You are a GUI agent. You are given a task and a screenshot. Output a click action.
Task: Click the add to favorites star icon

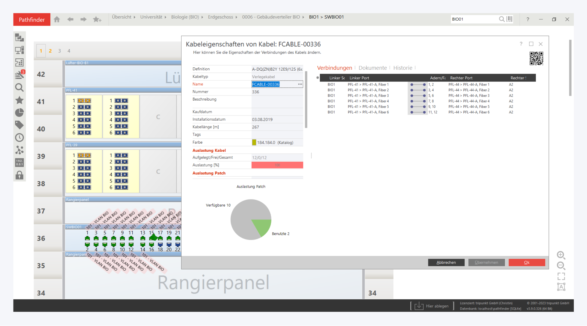[x=97, y=19]
